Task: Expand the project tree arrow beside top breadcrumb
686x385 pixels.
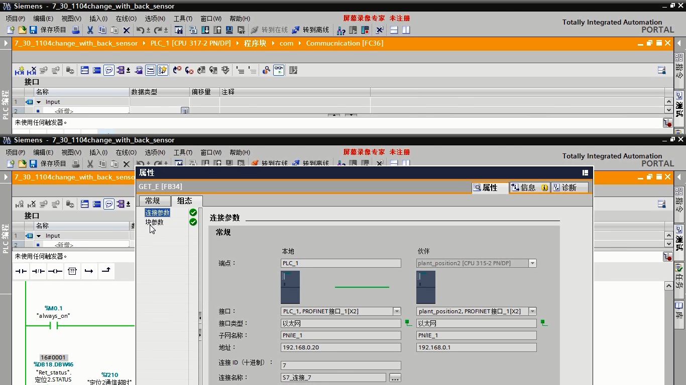Action: 6,43
